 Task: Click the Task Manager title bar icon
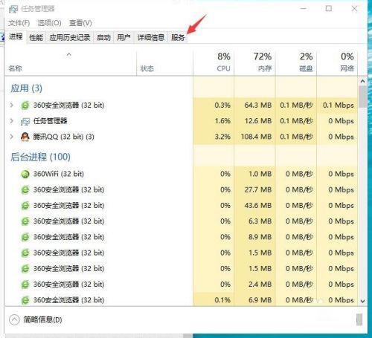[13, 9]
